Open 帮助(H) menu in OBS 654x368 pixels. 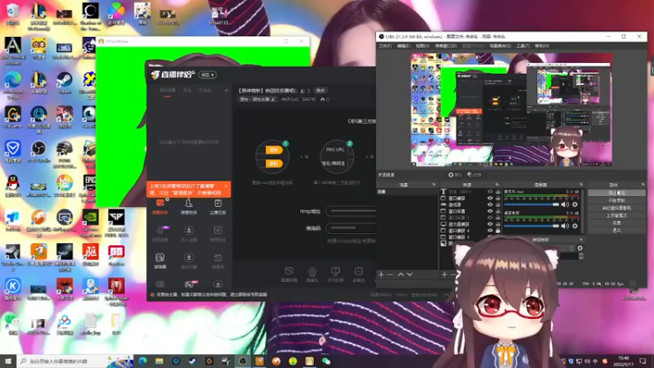coord(542,46)
